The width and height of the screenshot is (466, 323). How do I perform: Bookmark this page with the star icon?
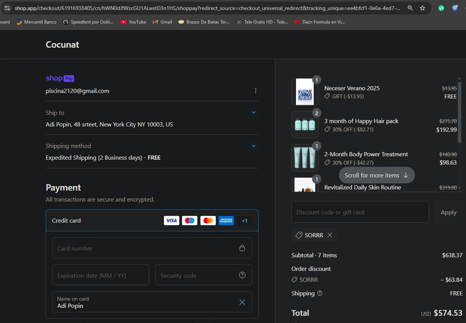(422, 8)
